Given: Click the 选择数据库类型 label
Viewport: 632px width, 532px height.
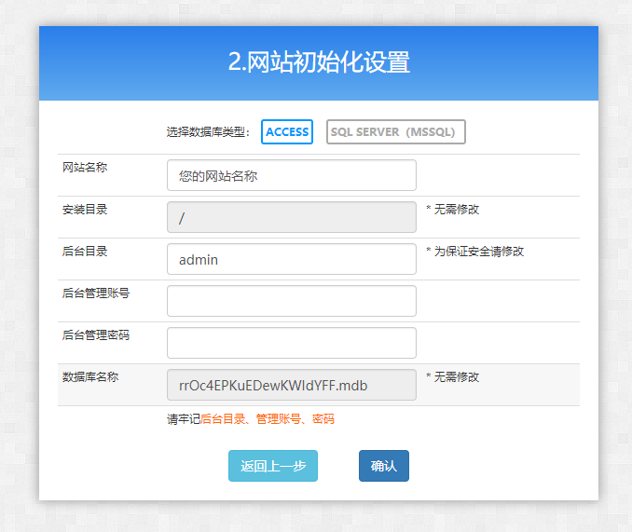Looking at the screenshot, I should click(208, 132).
